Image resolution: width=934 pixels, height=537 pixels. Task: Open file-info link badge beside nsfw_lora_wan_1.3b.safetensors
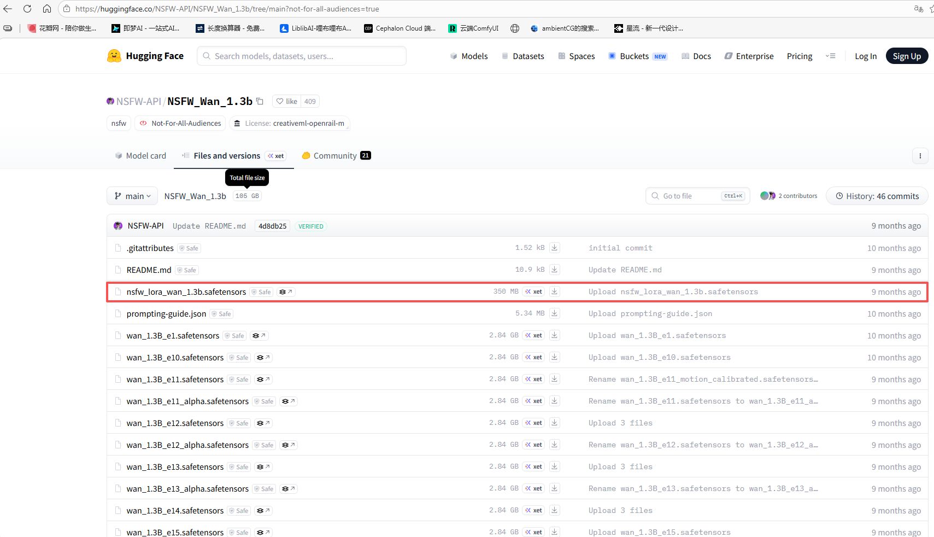click(x=286, y=292)
